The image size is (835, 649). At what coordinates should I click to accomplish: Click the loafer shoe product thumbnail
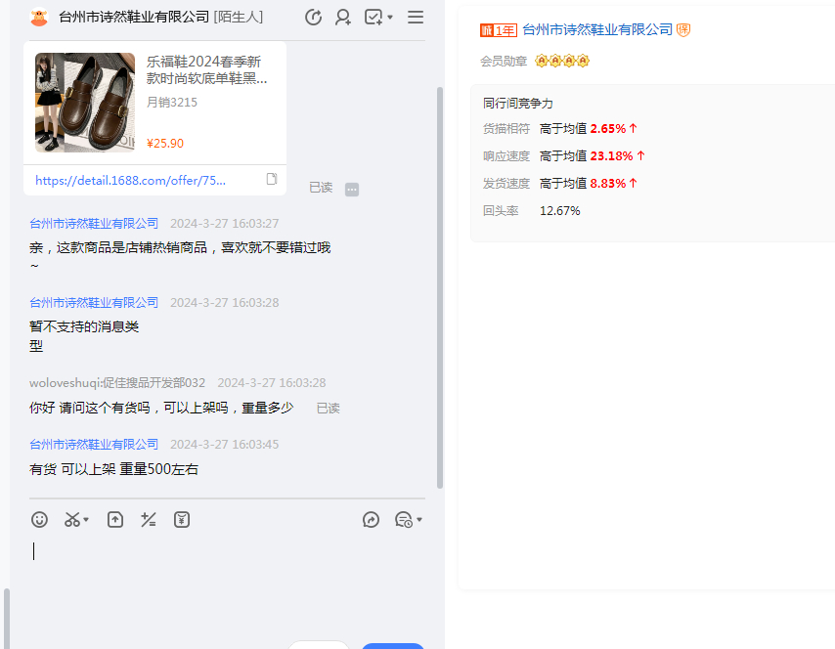coord(85,103)
